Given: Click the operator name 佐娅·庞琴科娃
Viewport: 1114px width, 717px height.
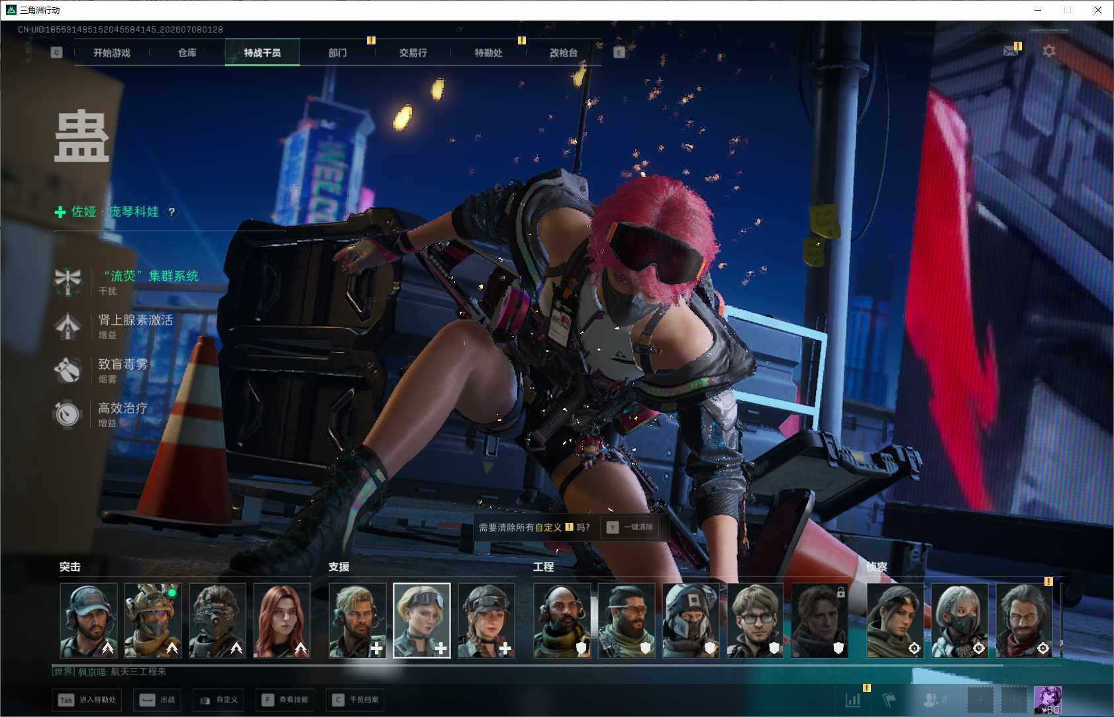Looking at the screenshot, I should pyautogui.click(x=115, y=212).
